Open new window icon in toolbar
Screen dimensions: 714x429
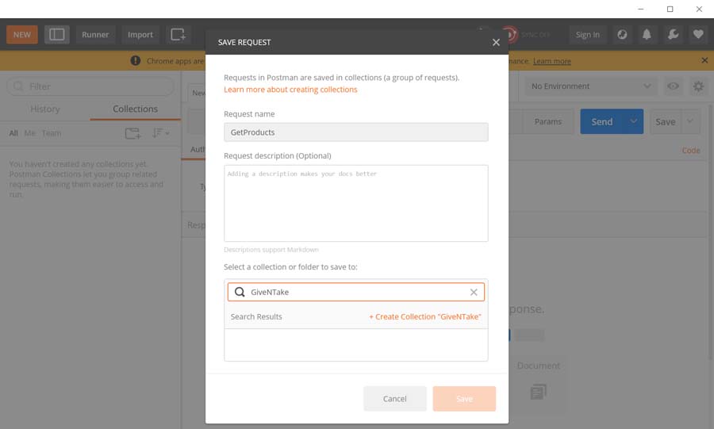[178, 35]
